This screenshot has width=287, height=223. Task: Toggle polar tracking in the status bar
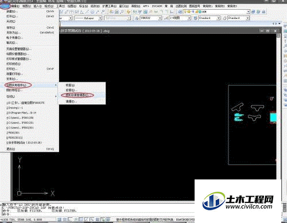click(x=76, y=220)
